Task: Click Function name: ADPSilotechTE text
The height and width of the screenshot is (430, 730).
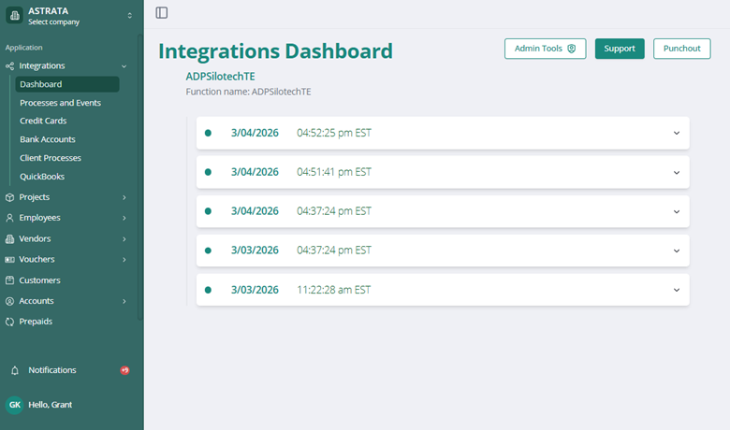Action: (x=249, y=92)
